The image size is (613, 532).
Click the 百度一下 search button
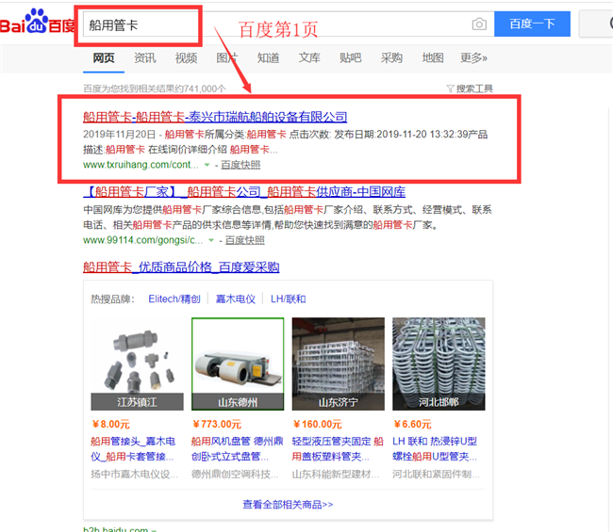click(x=532, y=24)
